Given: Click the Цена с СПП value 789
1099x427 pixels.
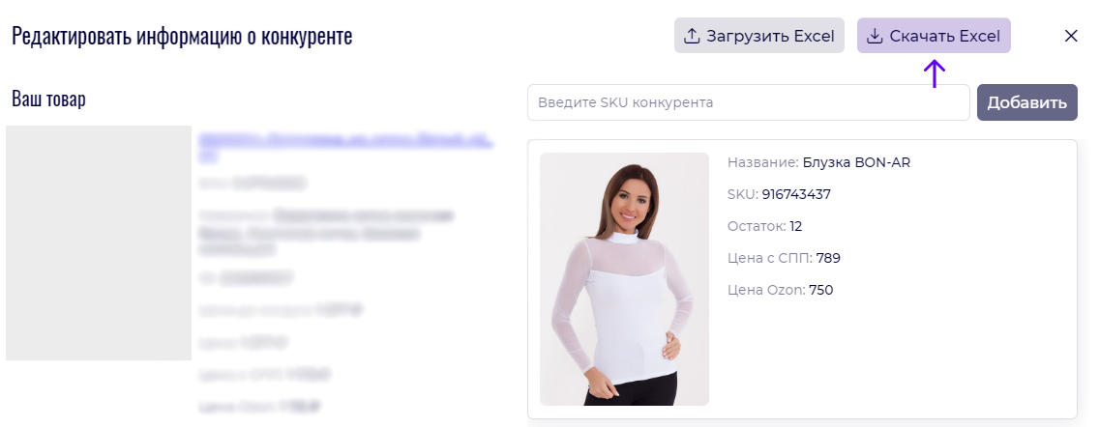Looking at the screenshot, I should tap(828, 258).
